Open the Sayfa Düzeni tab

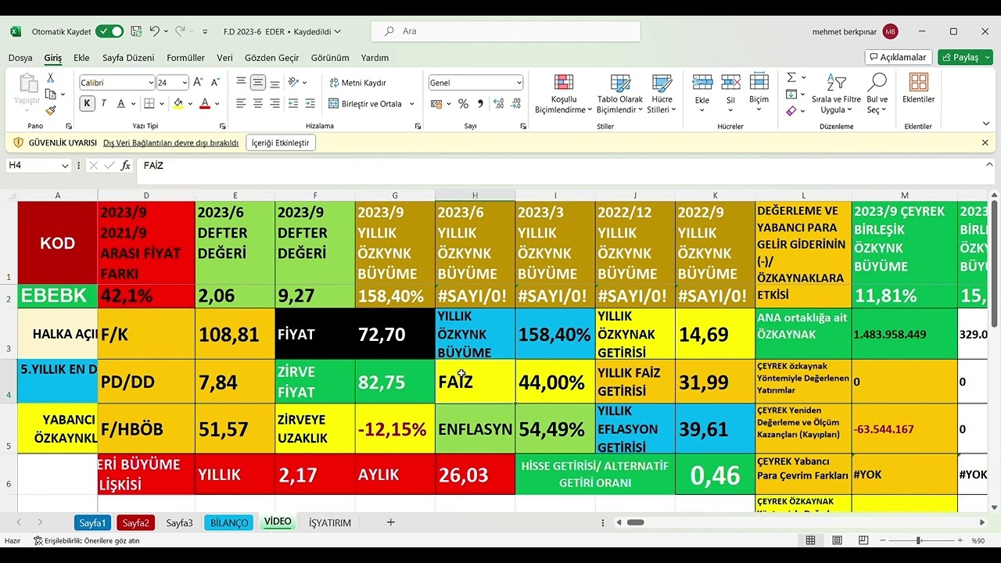(x=128, y=58)
